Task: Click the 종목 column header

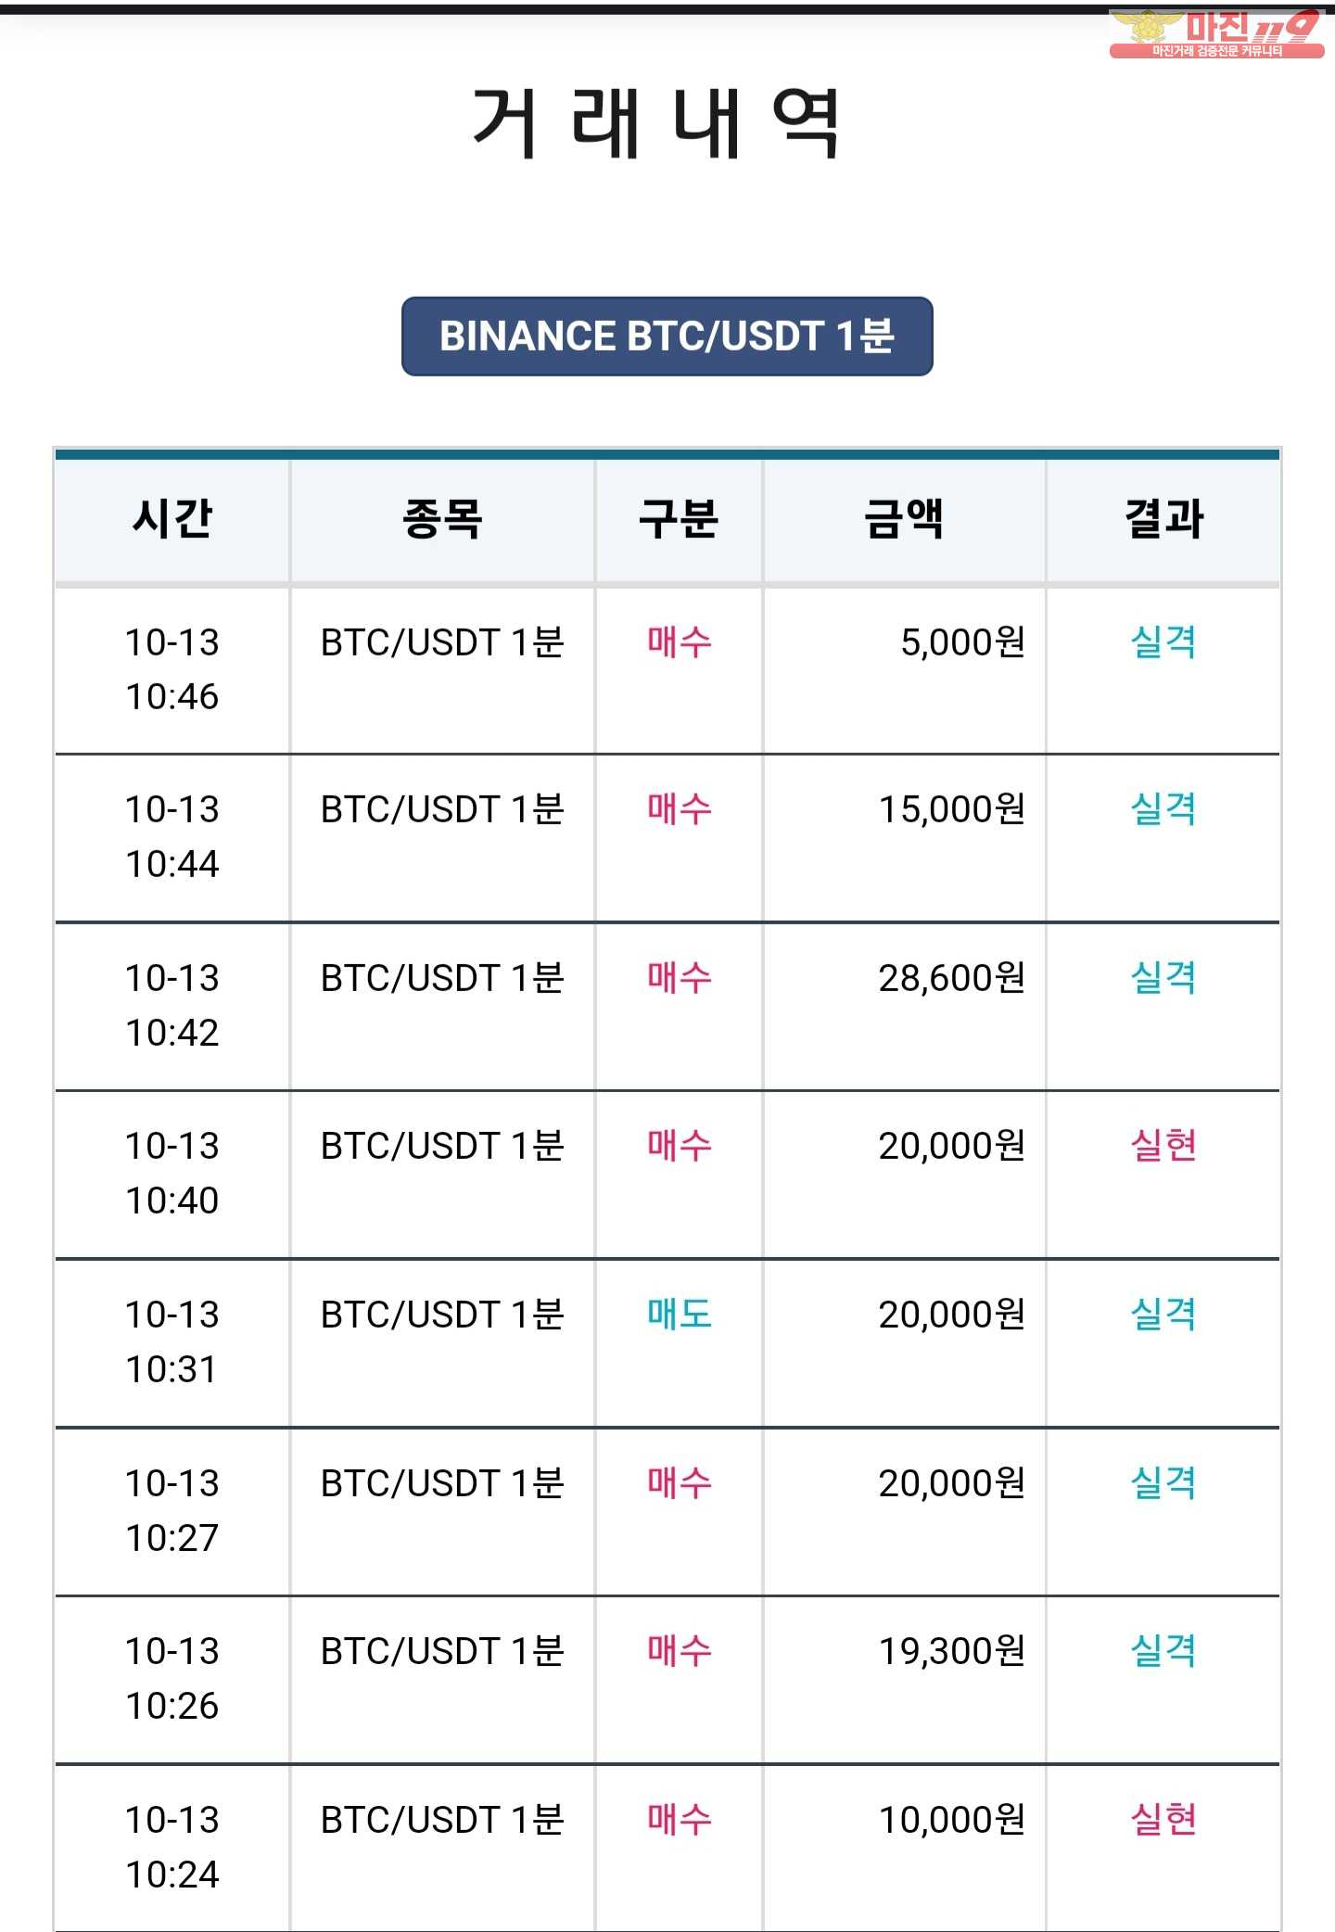Action: coord(442,518)
